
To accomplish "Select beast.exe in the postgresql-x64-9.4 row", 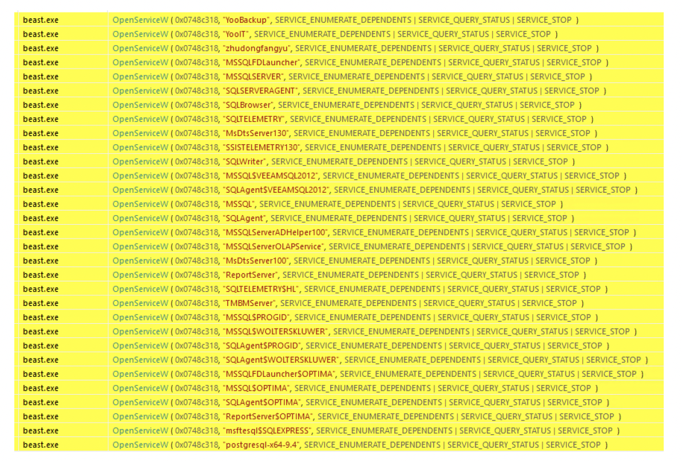I will 41,445.
